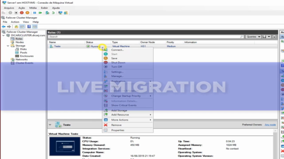The height and width of the screenshot is (159, 284).
Task: Open the File menu in Failover Cluster Manager
Action: click(x=5, y=22)
